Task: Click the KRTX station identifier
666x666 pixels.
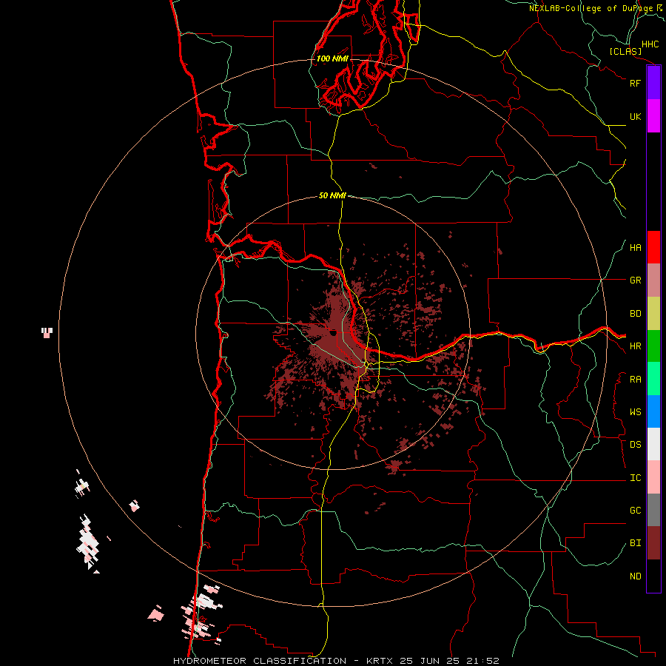Action: click(380, 661)
